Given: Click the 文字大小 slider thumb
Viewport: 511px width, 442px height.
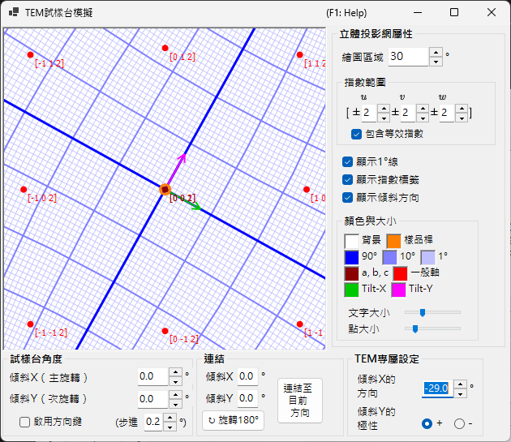Looking at the screenshot, I should point(423,312).
